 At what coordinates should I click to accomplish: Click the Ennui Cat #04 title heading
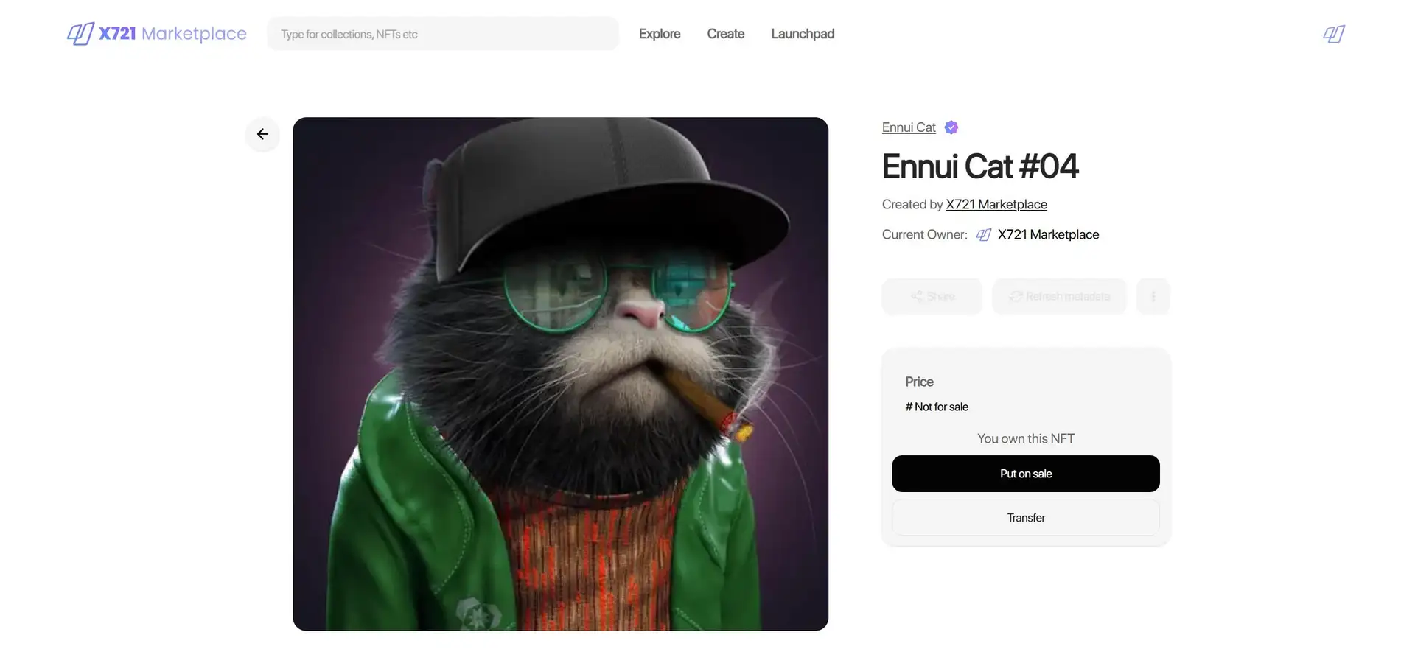[980, 166]
